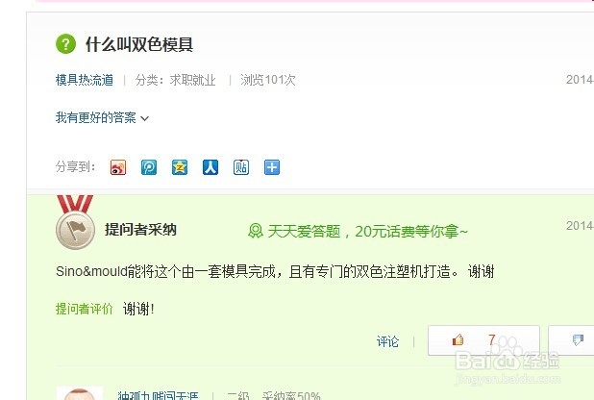Click the adopted answer medal badge
This screenshot has width=594, height=400.
75,222
